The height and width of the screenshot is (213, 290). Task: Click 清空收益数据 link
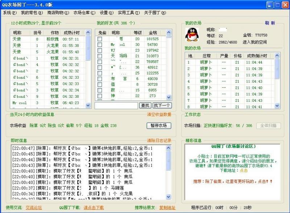159,114
